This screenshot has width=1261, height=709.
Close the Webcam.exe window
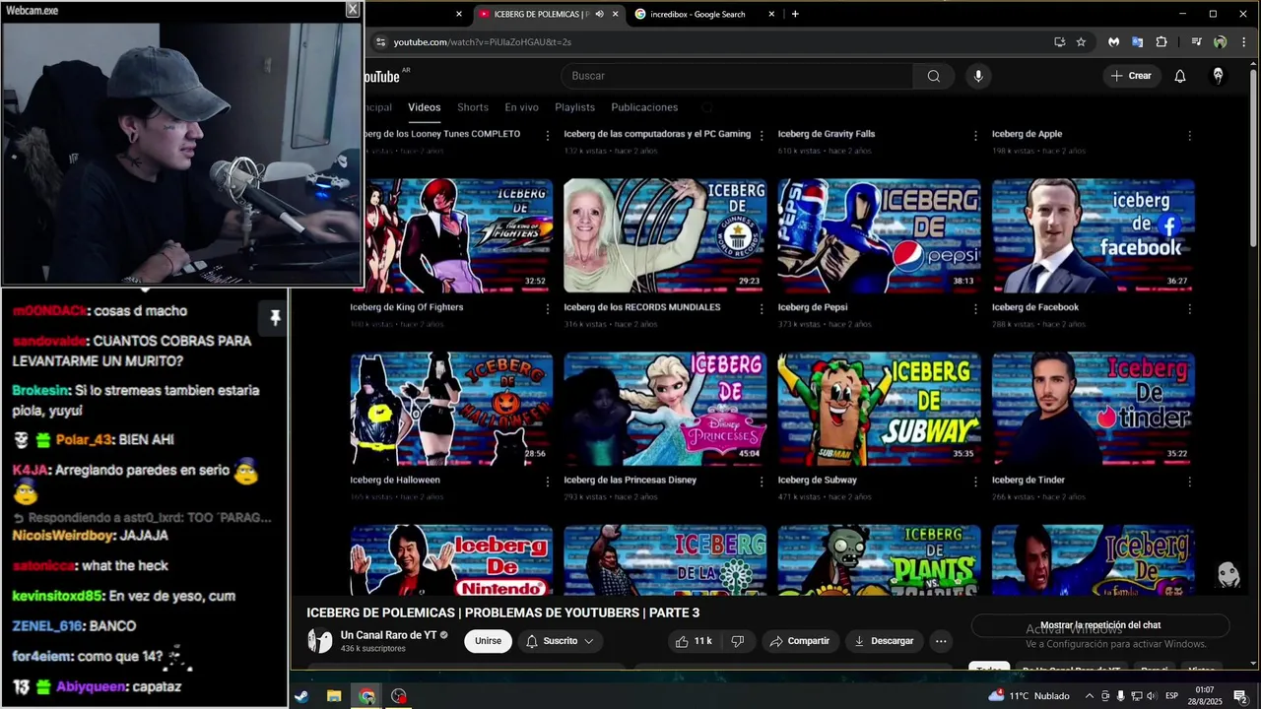point(352,10)
